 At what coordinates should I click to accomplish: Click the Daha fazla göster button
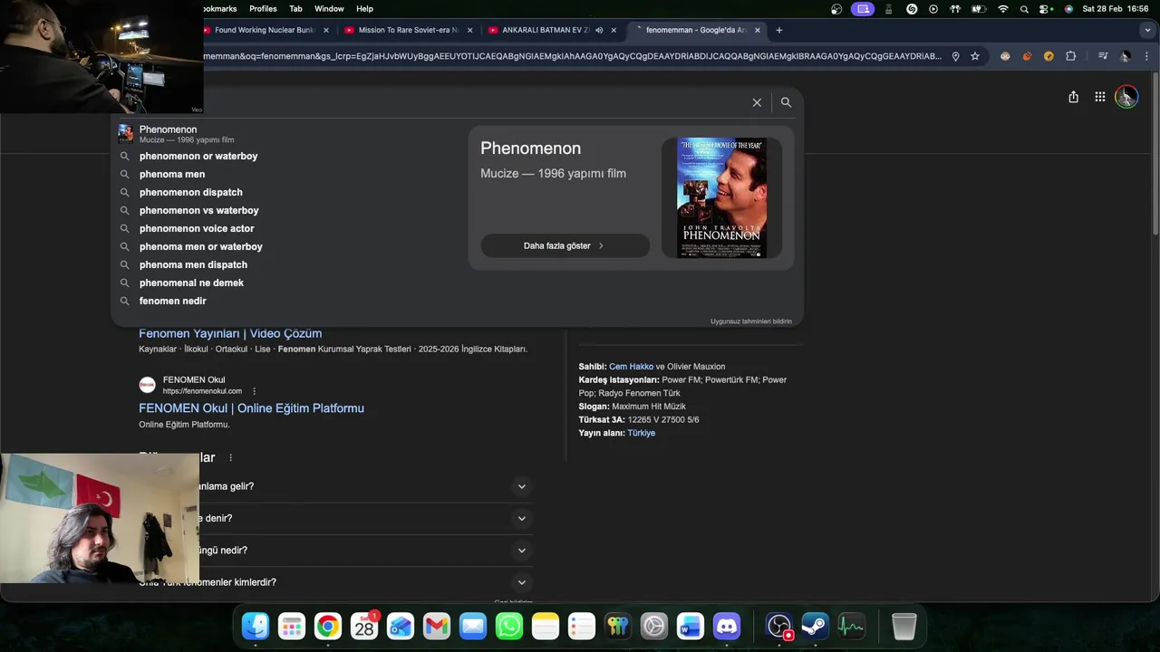tap(565, 245)
